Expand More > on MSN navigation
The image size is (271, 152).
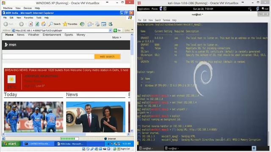(117, 38)
